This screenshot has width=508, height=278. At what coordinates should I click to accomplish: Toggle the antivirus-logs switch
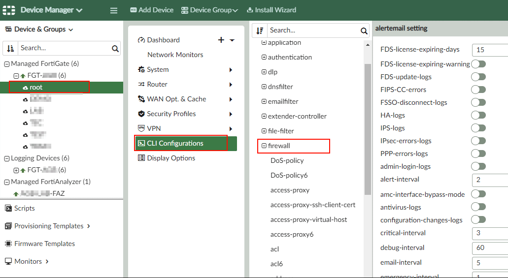click(478, 207)
